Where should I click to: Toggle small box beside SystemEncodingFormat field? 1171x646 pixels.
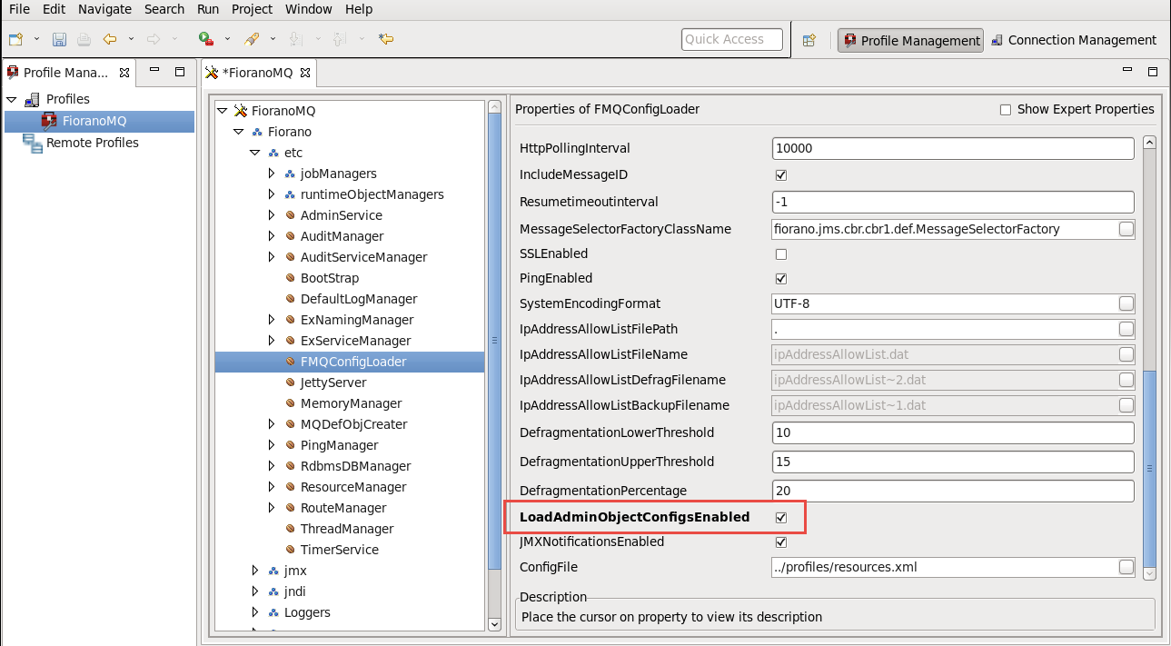(1126, 303)
